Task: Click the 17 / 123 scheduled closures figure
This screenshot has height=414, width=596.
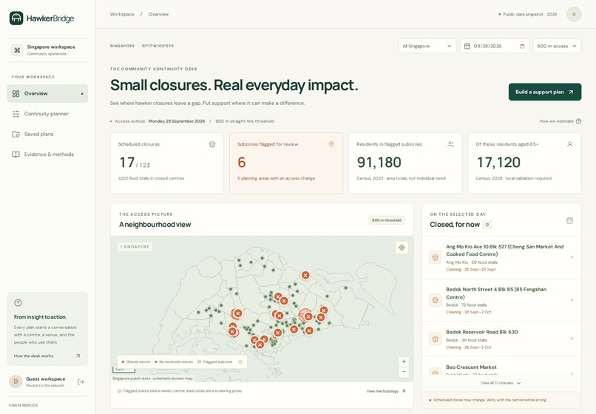Action: [135, 163]
